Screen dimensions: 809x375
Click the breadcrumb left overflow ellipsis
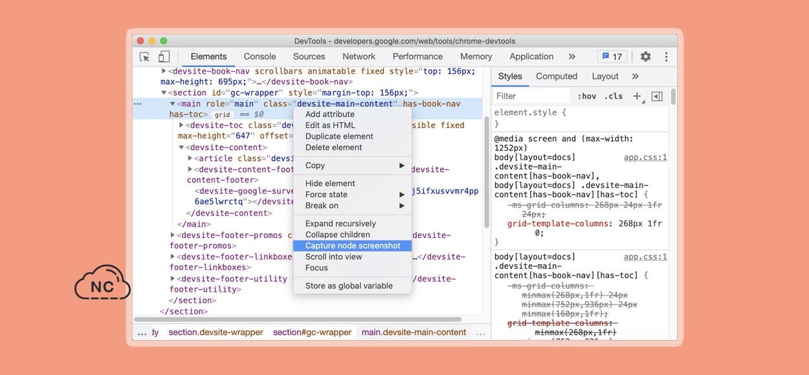coord(142,332)
